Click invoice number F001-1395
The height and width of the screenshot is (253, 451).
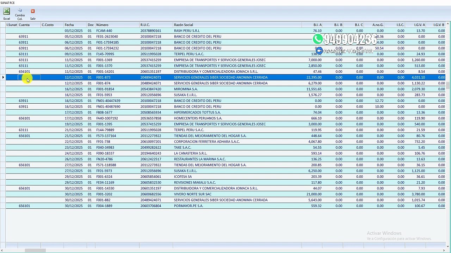(104, 124)
